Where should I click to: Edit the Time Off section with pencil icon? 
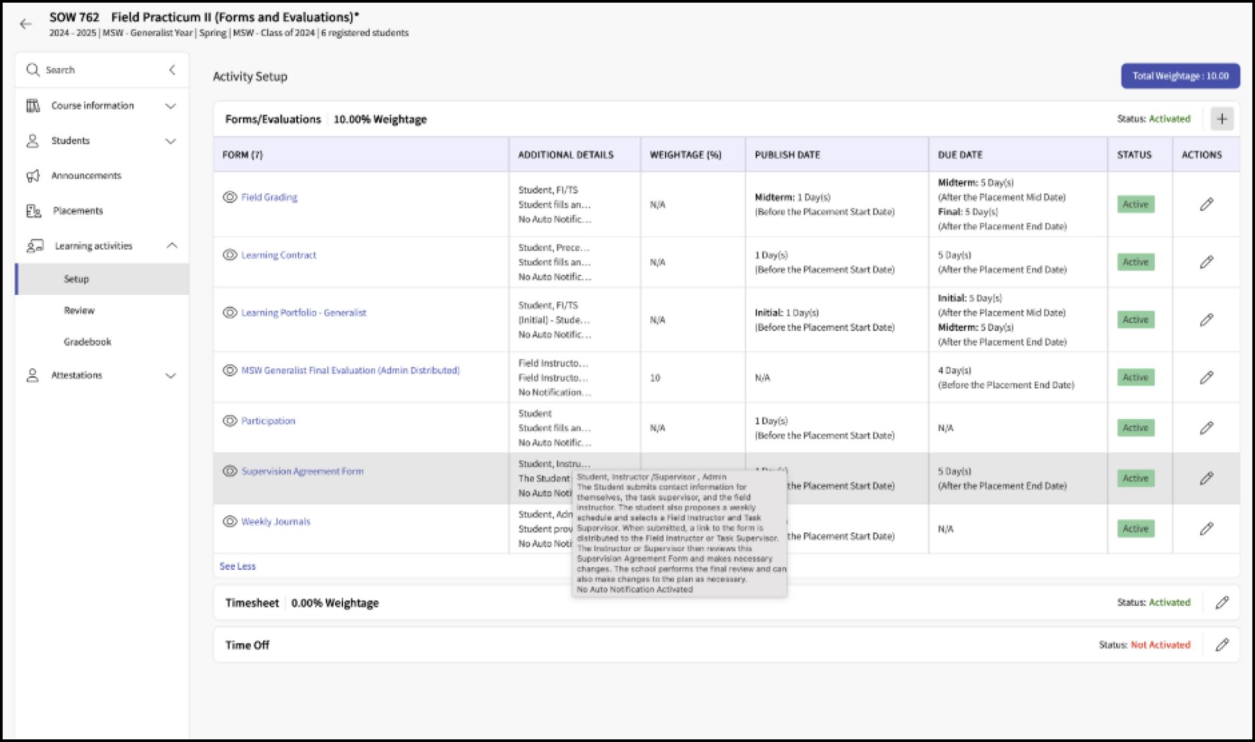[1222, 645]
